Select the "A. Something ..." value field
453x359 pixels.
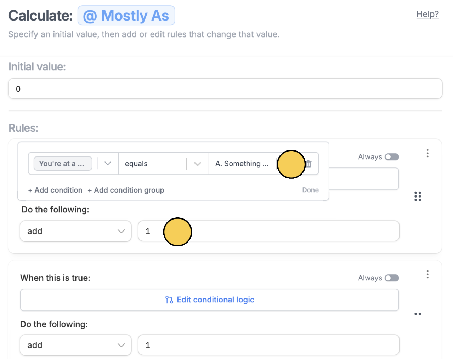click(x=242, y=164)
